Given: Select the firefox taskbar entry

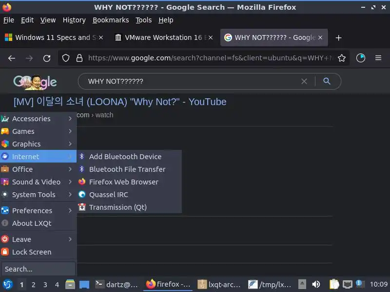Looking at the screenshot, I should coord(168,284).
